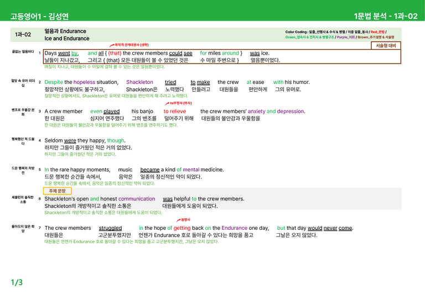Viewport: 425px width, 300px height.
Task: Click the header text '1문법 분석 - 1과-02'
Action: (x=386, y=16)
